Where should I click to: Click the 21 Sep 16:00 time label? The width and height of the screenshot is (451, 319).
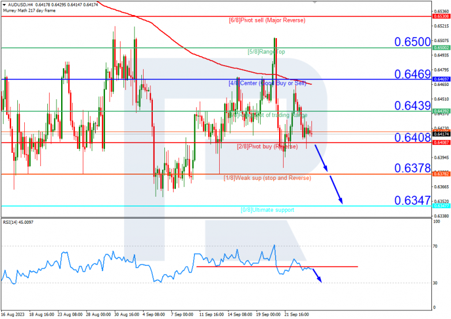tap(296, 315)
